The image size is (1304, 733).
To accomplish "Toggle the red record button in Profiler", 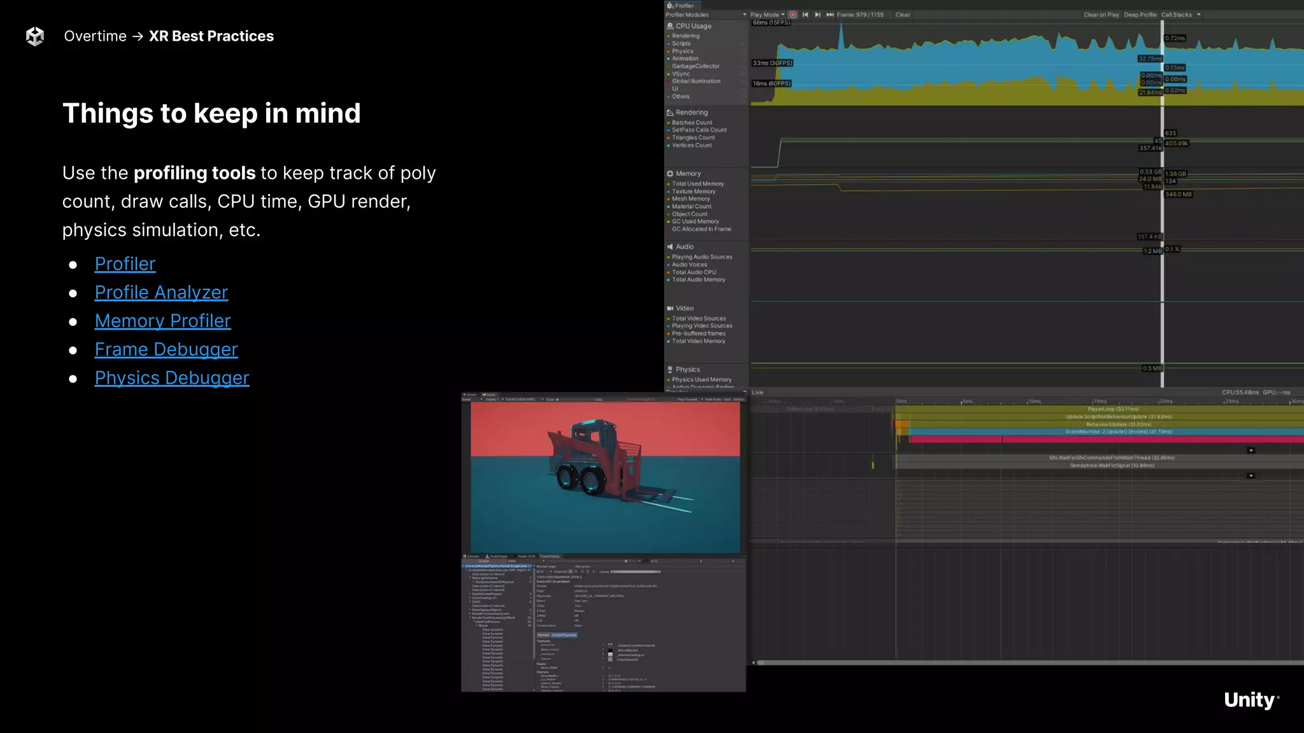I will 793,15.
